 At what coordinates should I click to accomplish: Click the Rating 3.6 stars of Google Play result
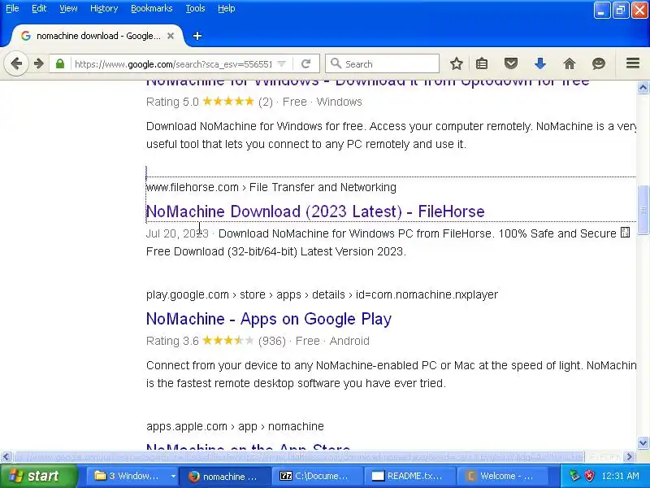(x=228, y=341)
